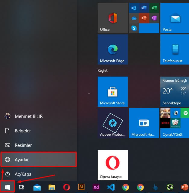
Task: Open Ayarlar settings
Action: click(x=39, y=160)
